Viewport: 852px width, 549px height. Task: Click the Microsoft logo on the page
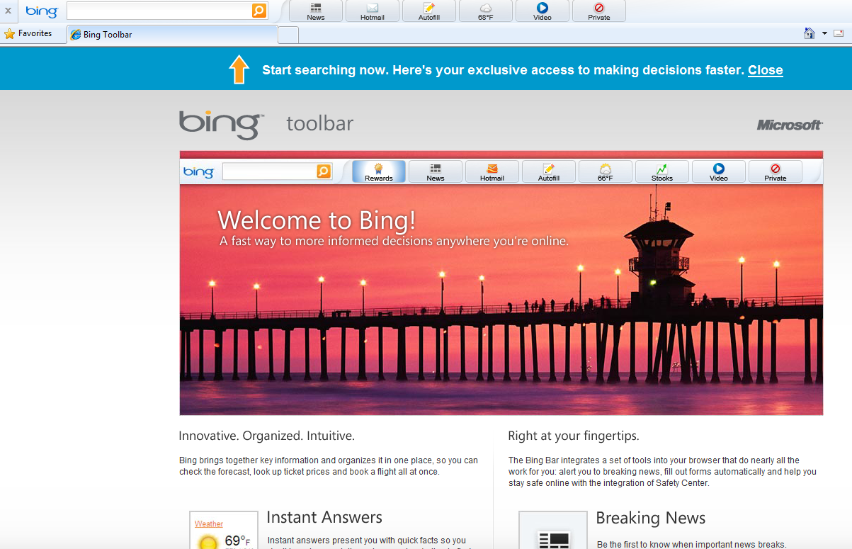point(790,125)
